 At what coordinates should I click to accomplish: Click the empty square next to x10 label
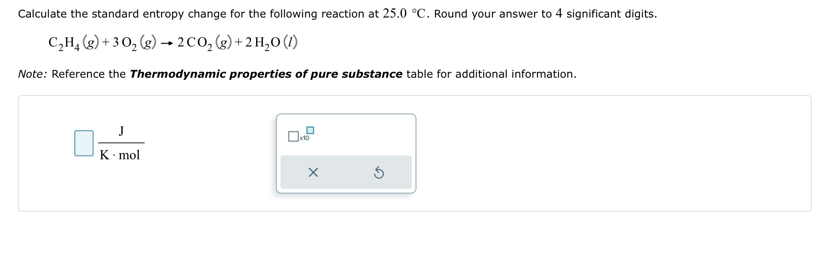(293, 136)
